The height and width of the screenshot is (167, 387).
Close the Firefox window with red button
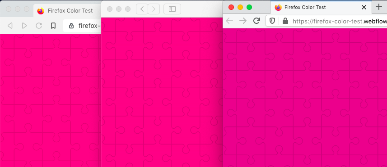pyautogui.click(x=231, y=7)
